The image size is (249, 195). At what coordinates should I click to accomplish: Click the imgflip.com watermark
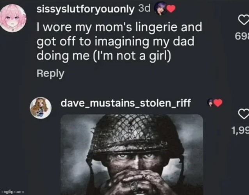point(13,191)
